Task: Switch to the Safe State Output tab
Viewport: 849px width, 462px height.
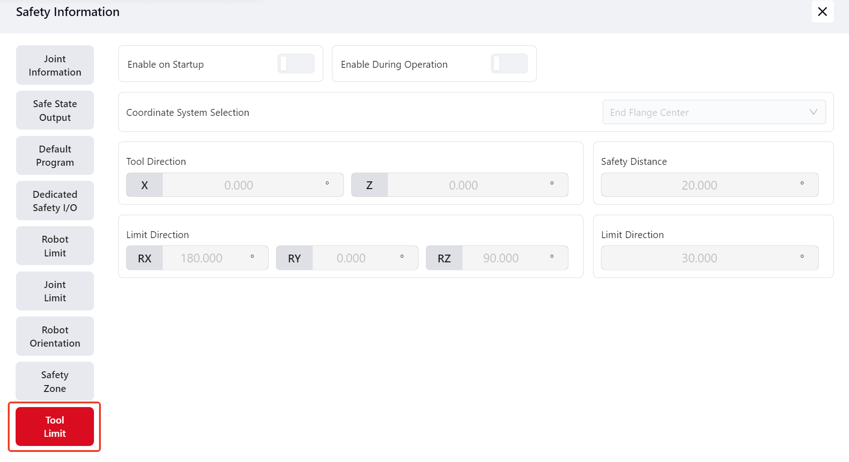Action: point(55,110)
